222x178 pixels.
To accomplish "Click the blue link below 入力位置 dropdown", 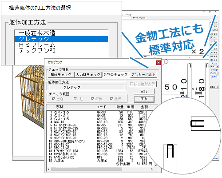I will pyautogui.click(x=214, y=77).
